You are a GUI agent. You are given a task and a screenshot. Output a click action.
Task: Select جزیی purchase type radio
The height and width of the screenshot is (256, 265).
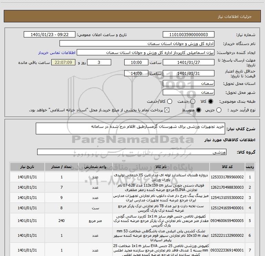pyautogui.click(x=219, y=110)
